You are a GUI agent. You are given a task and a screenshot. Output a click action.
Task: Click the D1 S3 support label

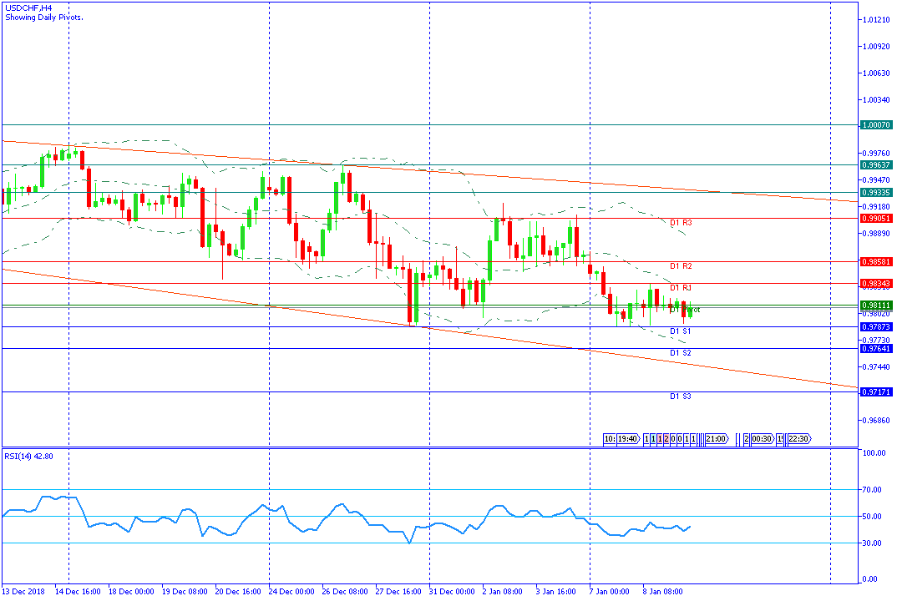[x=681, y=396]
